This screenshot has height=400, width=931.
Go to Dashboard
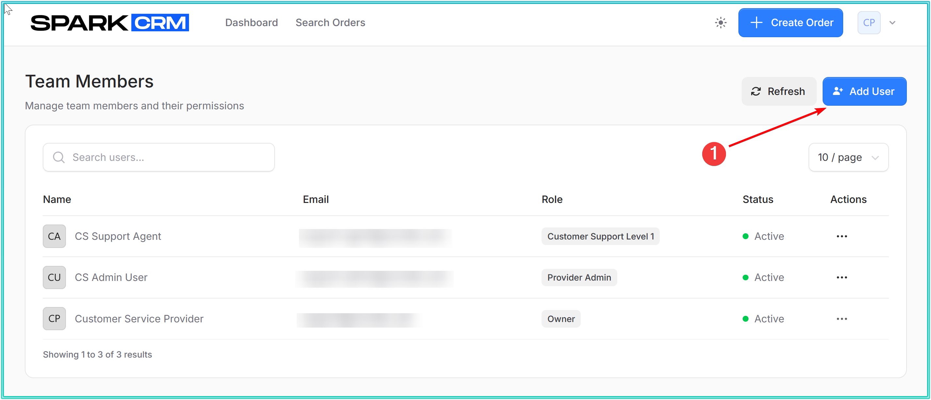point(252,23)
